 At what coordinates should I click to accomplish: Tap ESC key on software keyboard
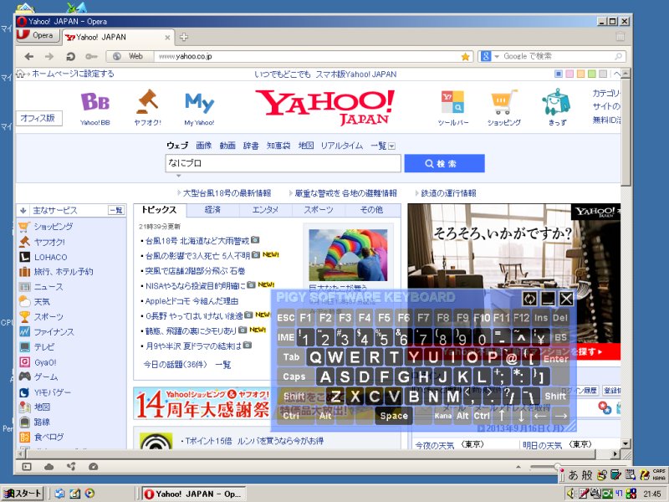pos(286,318)
